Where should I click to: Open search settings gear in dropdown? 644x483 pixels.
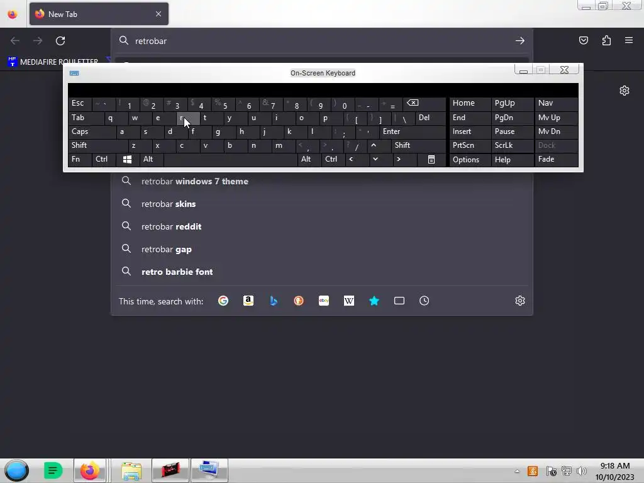click(x=520, y=301)
